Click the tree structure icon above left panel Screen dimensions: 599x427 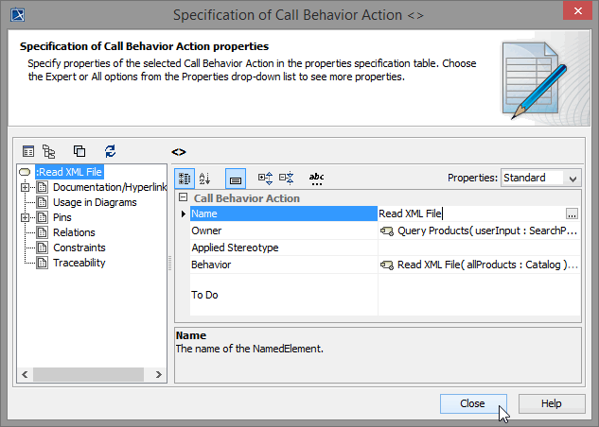49,150
